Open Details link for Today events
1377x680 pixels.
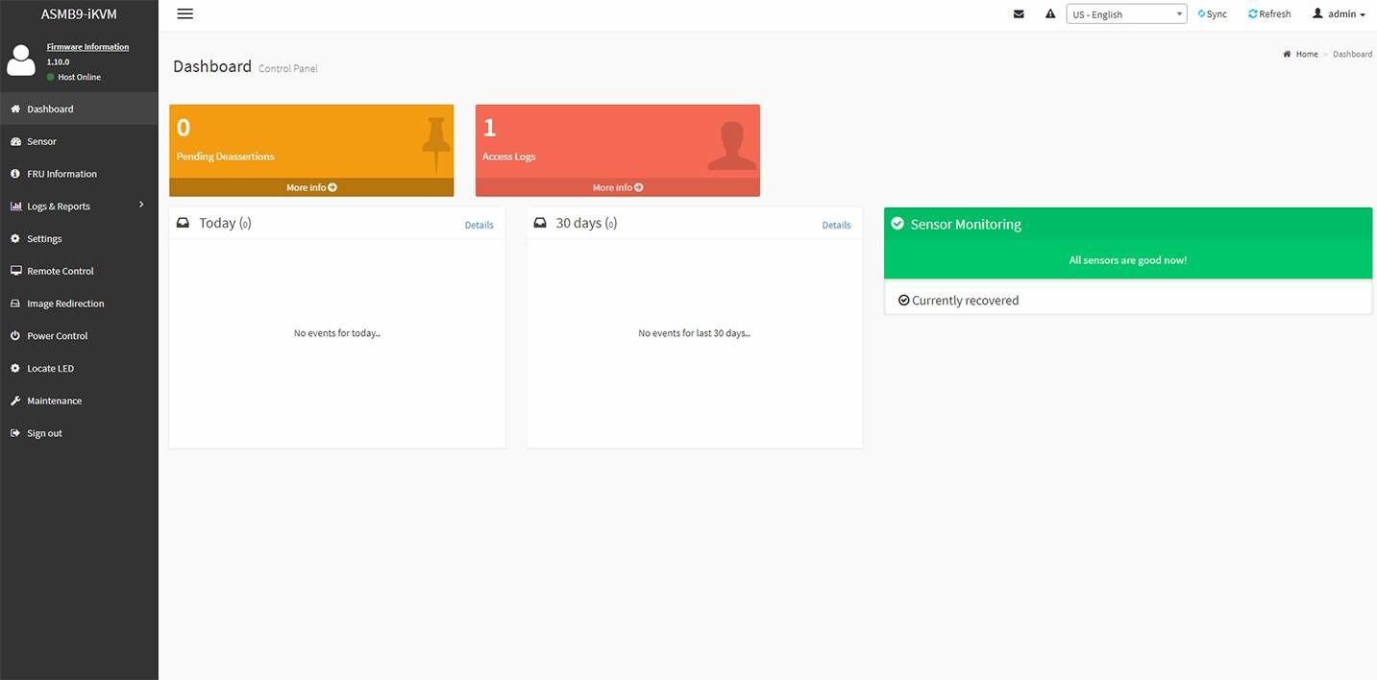point(479,225)
